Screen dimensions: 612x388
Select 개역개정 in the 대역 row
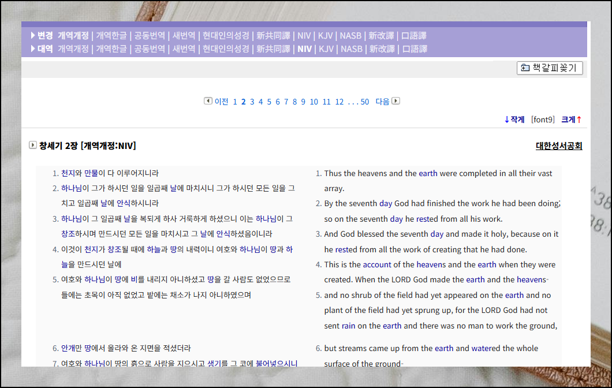click(73, 49)
